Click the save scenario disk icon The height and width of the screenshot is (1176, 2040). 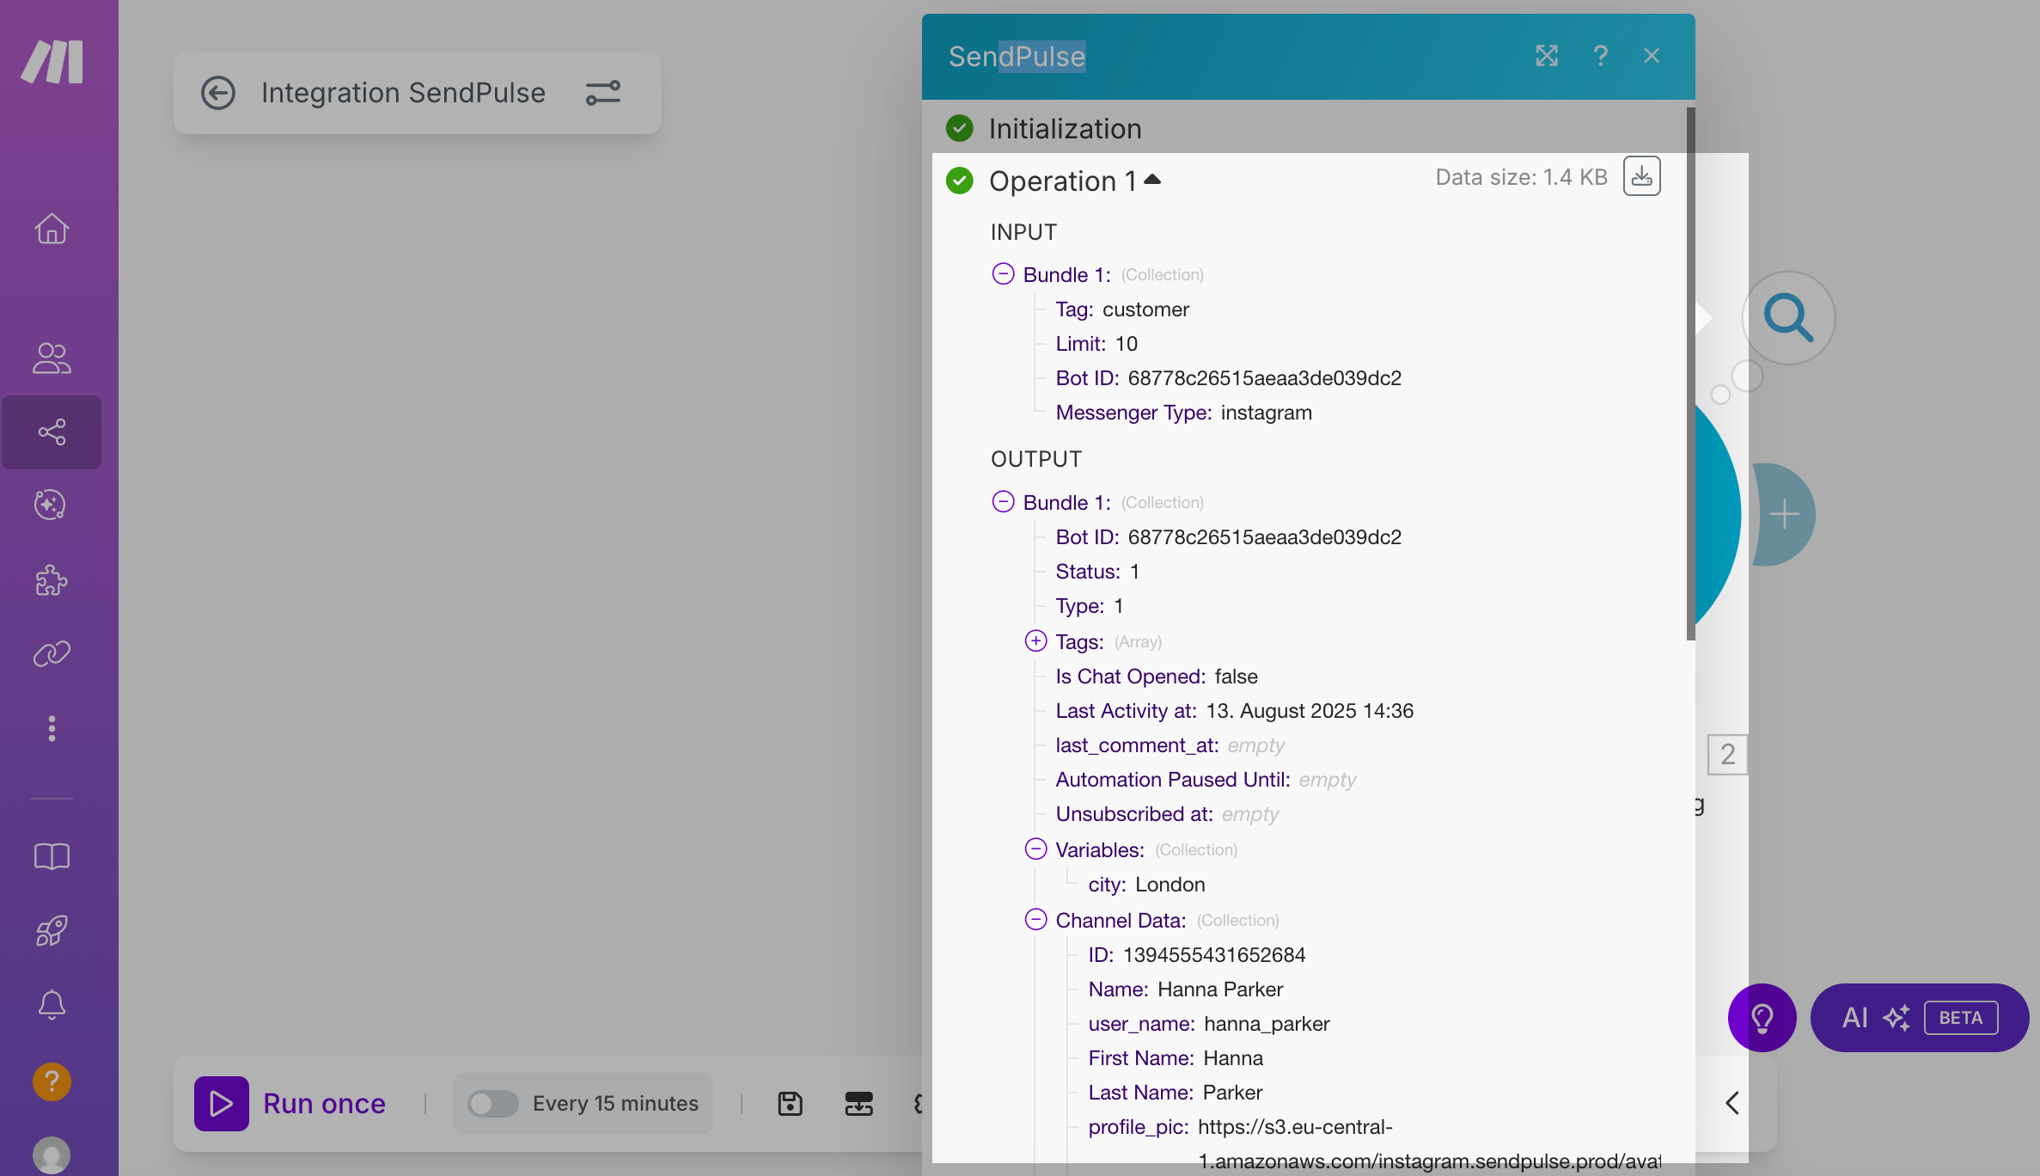pos(790,1103)
